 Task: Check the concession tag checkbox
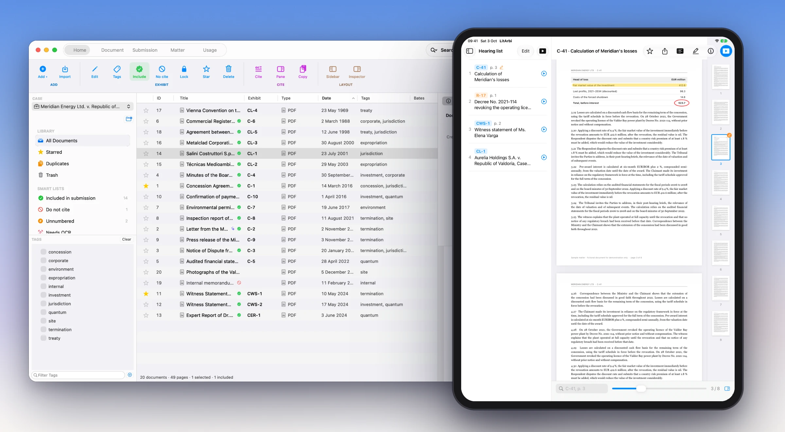click(43, 252)
